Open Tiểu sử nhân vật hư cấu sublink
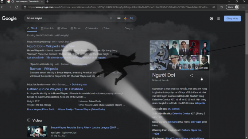Image resolution: width=248 pixels, height=139 pixels. point(58,58)
